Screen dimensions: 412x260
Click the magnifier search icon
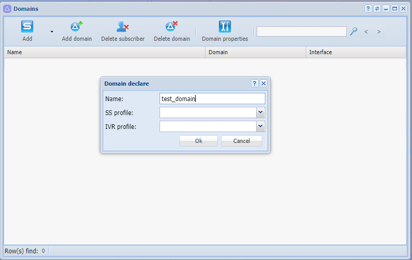tap(354, 31)
